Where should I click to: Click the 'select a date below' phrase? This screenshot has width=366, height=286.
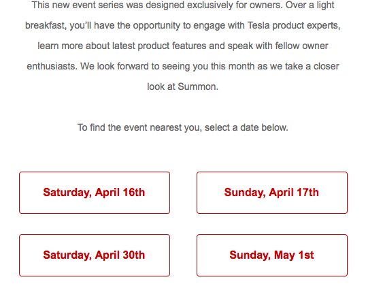point(246,128)
